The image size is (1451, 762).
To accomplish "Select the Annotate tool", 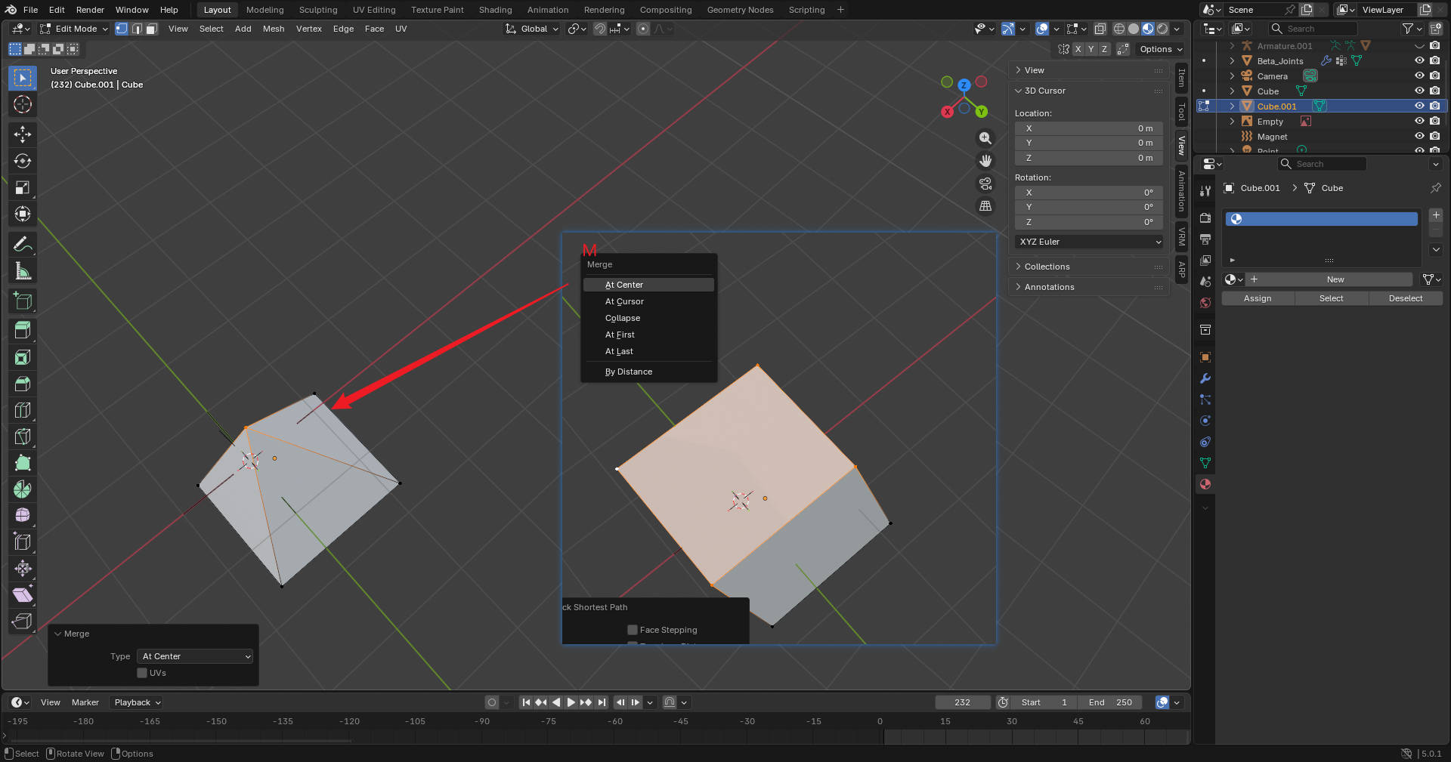I will pos(23,244).
